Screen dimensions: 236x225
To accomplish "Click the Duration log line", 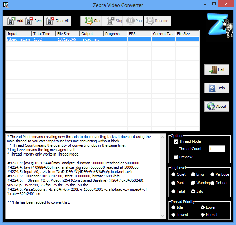I will pos(63,176).
